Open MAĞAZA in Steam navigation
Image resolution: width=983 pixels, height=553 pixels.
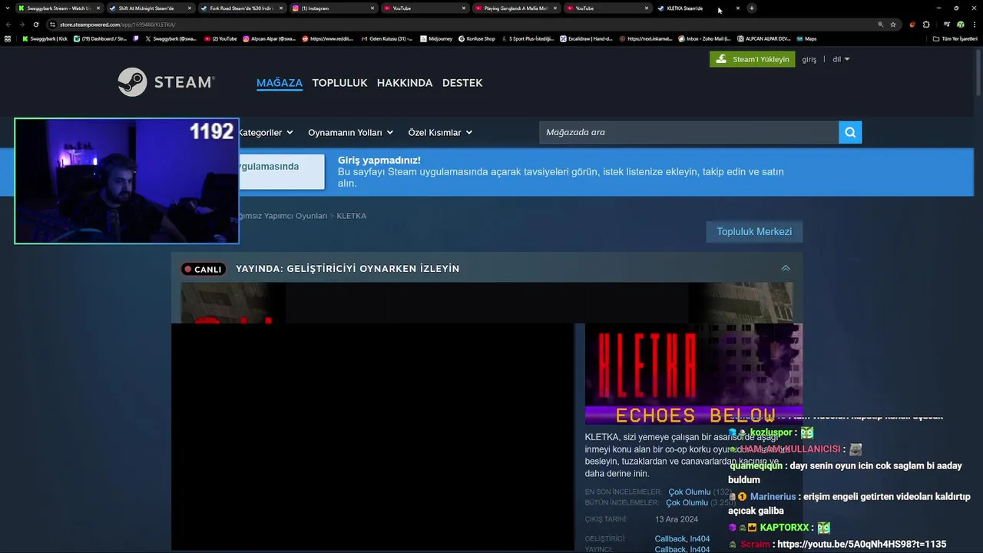click(280, 83)
